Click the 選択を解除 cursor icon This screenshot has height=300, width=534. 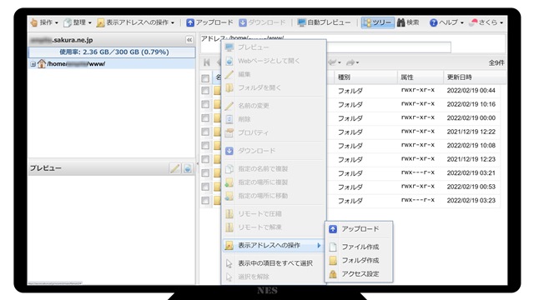[x=229, y=277]
